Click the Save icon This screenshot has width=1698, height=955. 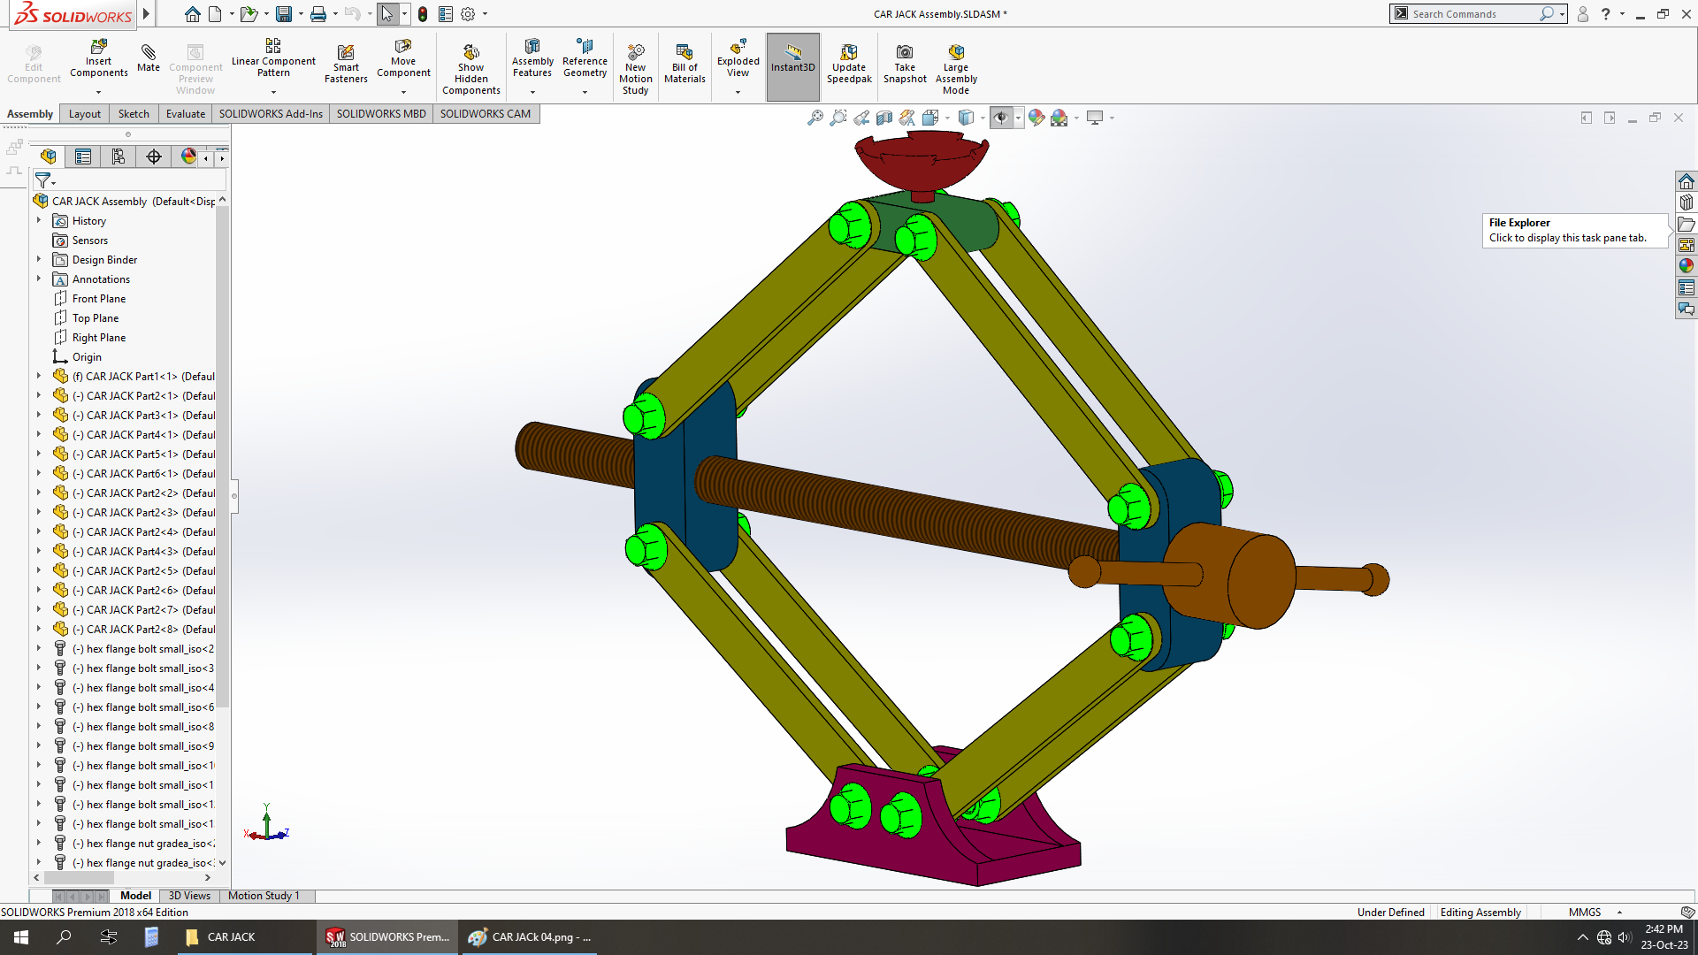tap(284, 14)
